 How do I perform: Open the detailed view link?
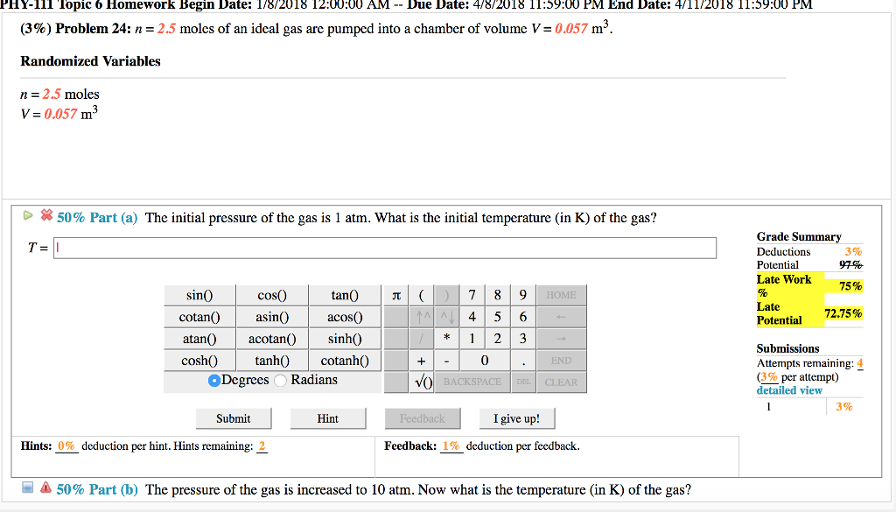[x=789, y=390]
